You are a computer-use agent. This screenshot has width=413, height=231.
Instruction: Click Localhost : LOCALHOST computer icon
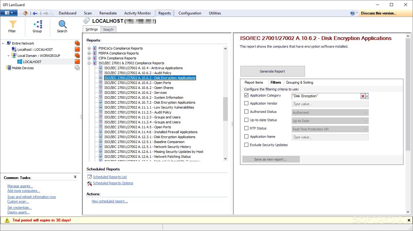(x=14, y=50)
